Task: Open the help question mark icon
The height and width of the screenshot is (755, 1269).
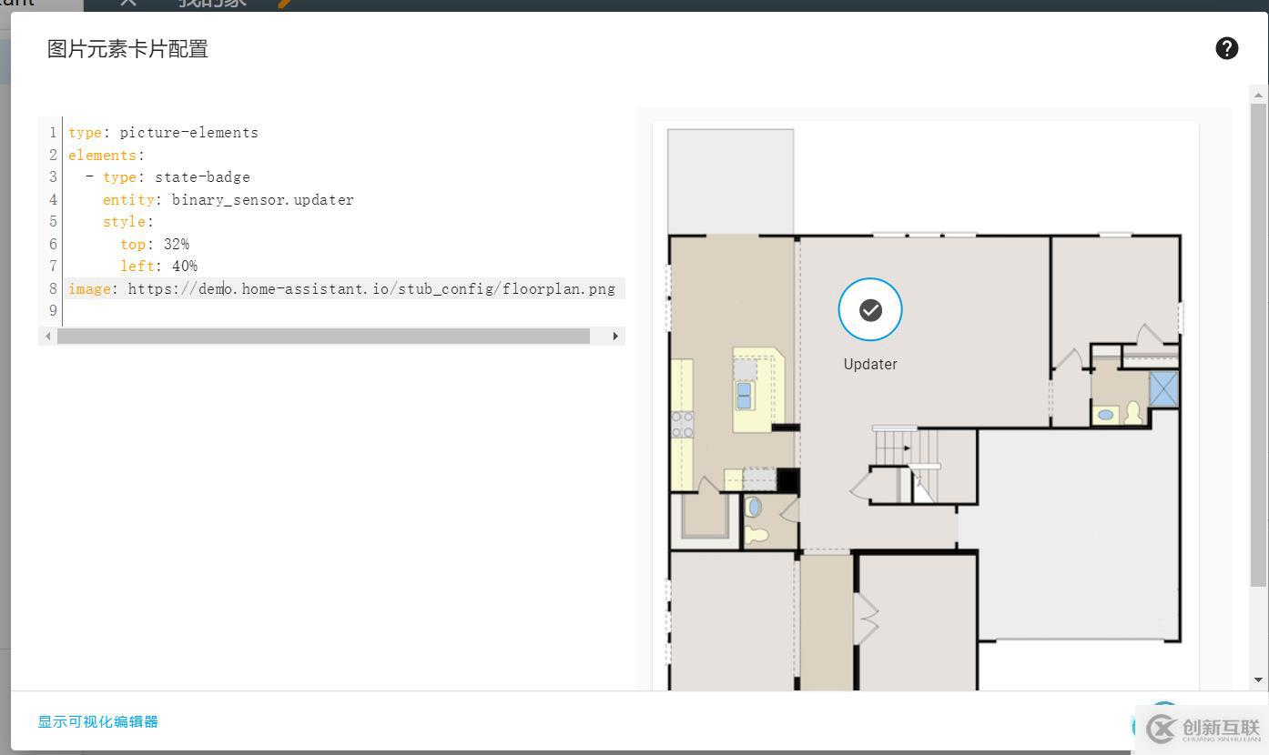Action: tap(1226, 49)
